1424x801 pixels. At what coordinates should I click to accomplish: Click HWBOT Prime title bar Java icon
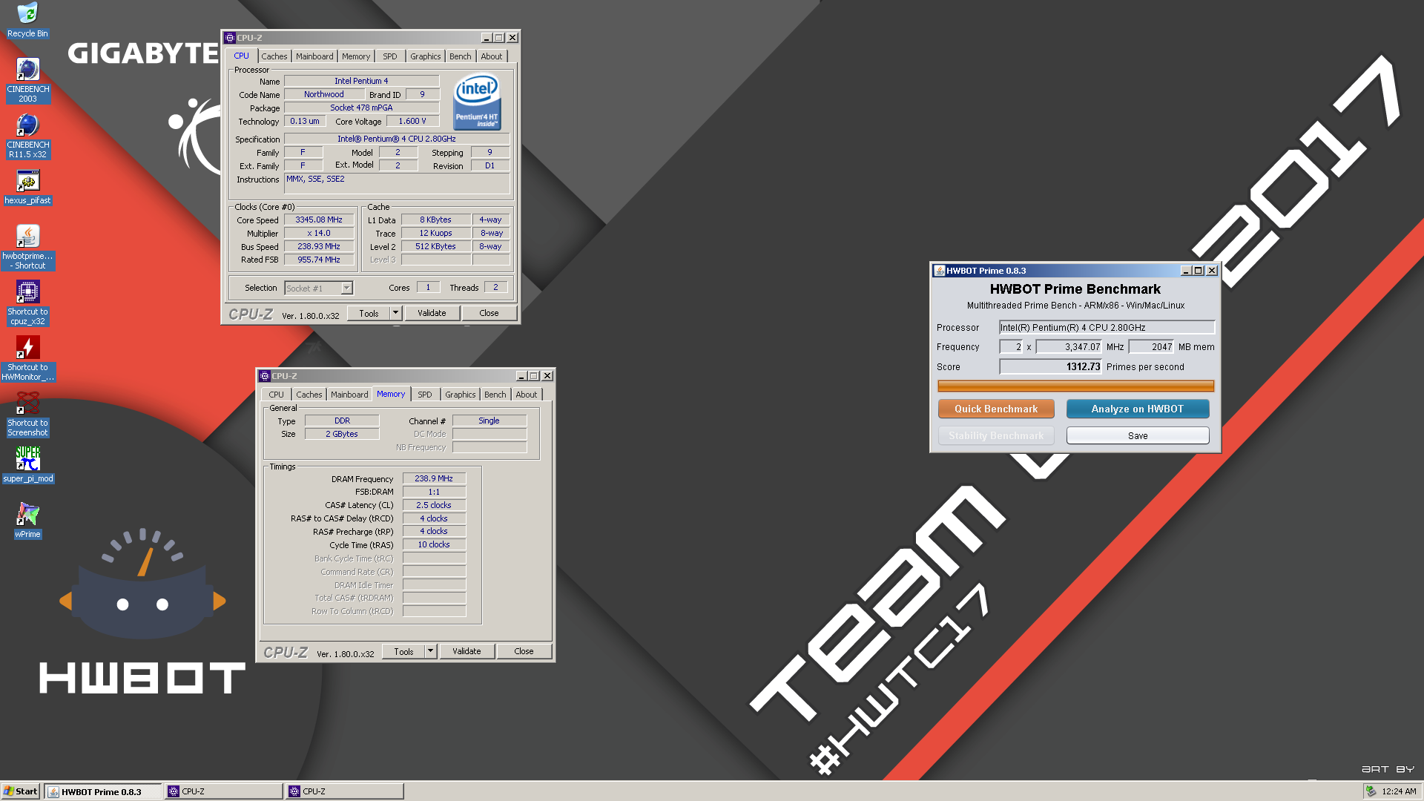(x=939, y=271)
